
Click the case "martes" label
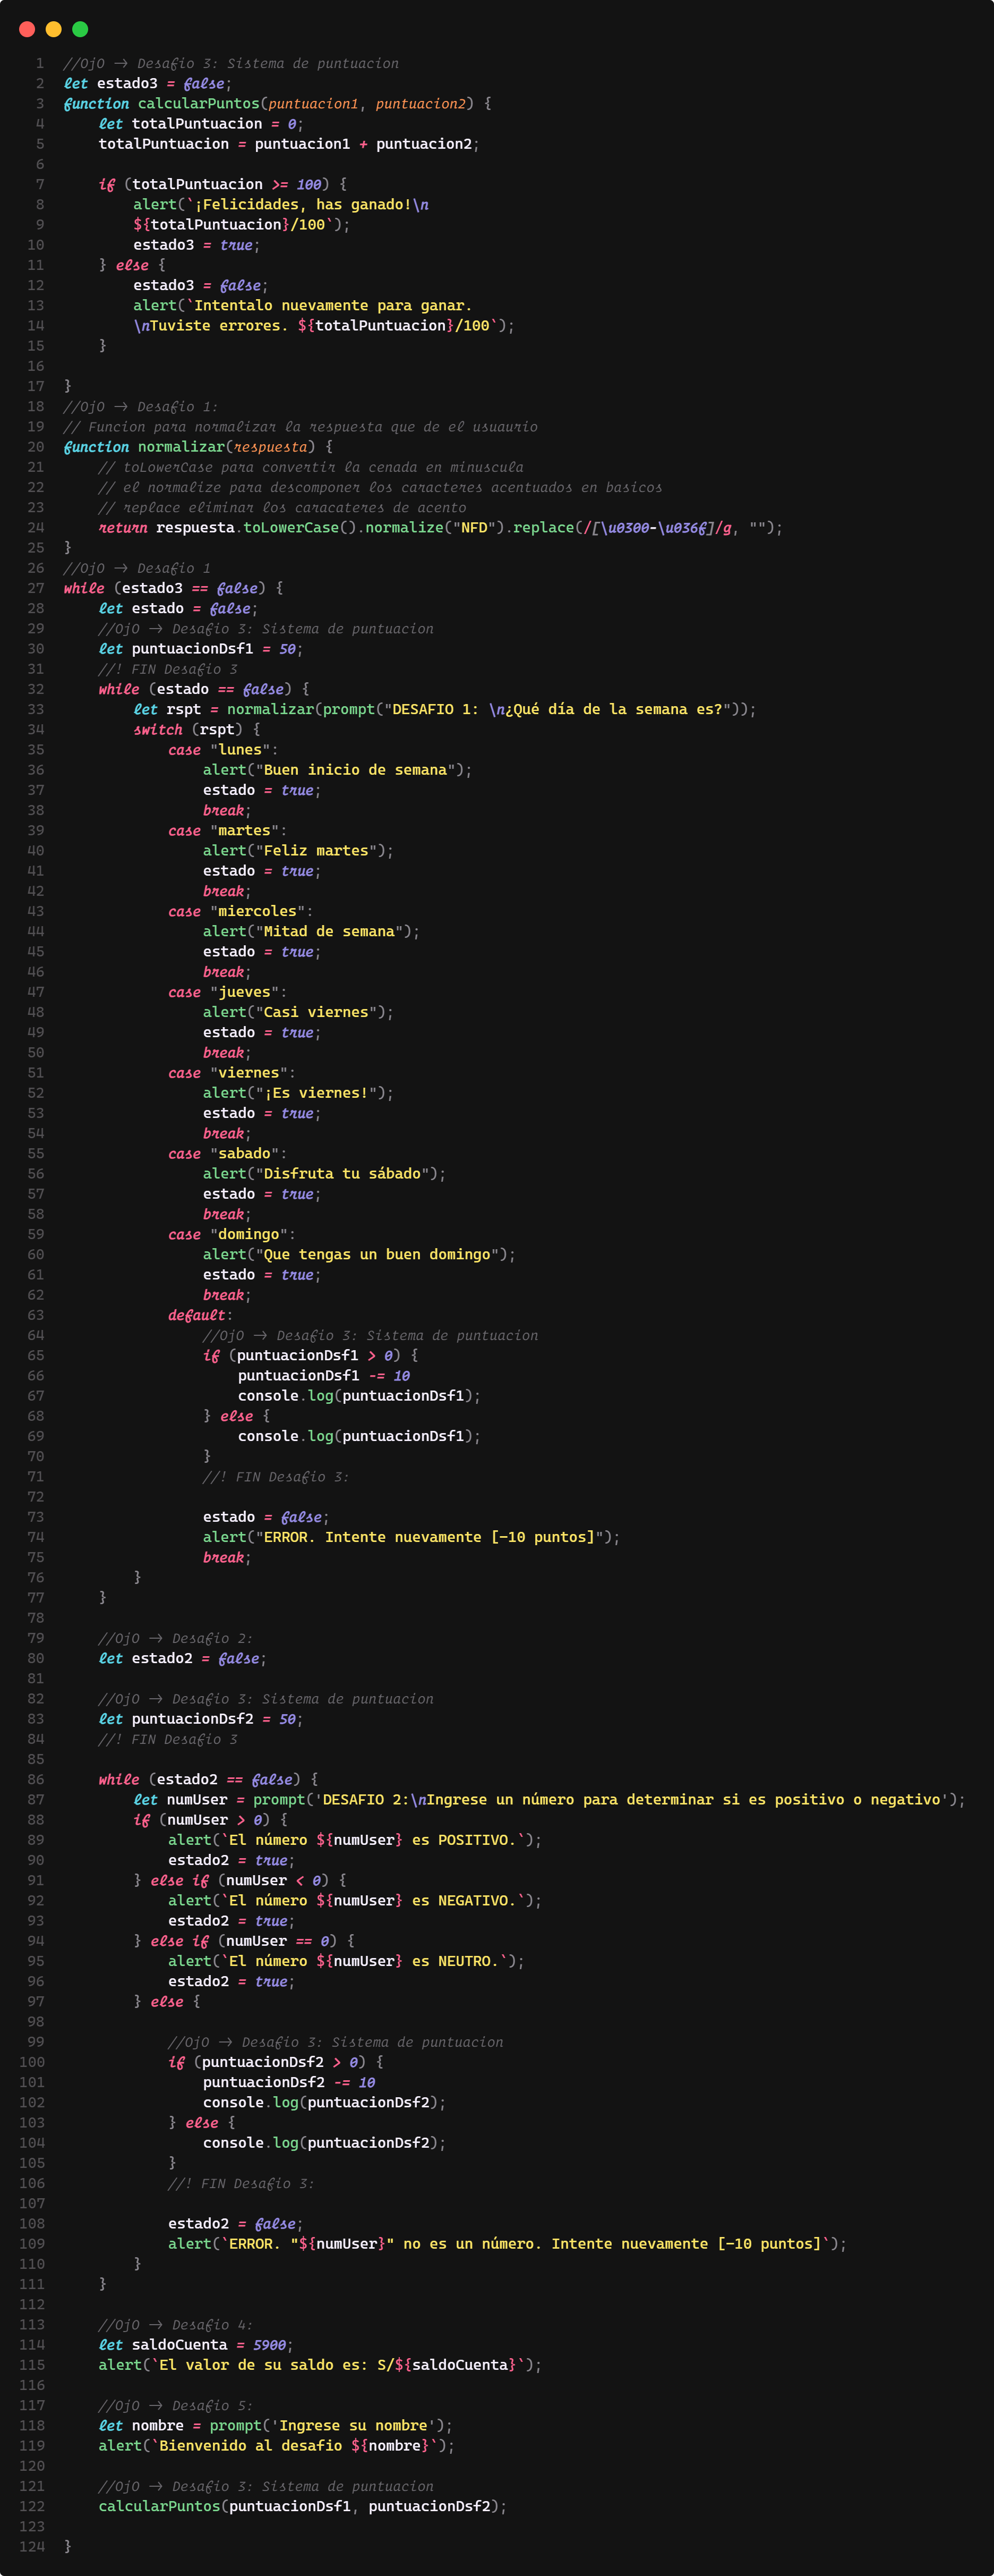(228, 831)
